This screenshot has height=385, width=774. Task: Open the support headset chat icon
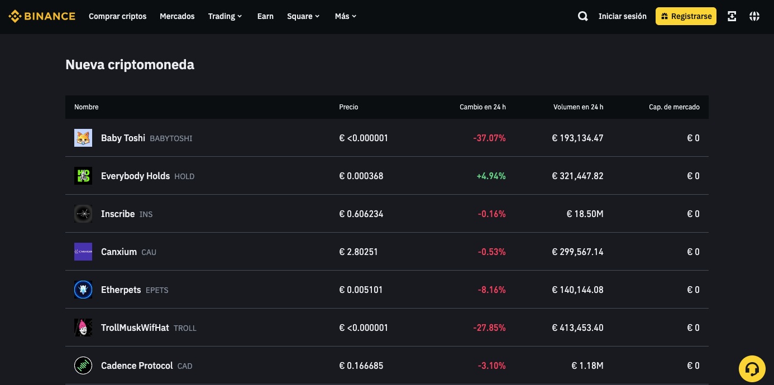click(x=752, y=369)
